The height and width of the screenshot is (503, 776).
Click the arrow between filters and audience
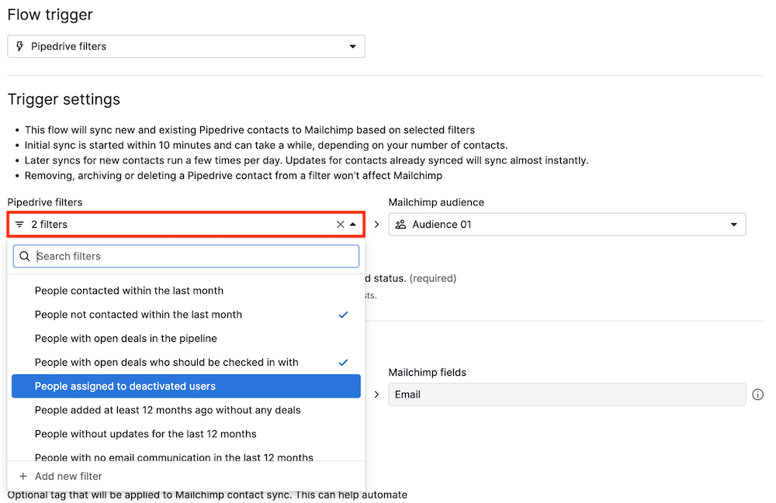pos(377,225)
